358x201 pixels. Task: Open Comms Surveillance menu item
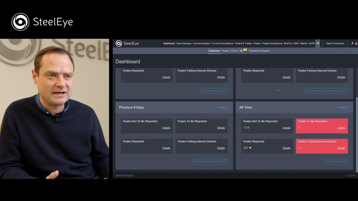click(222, 44)
